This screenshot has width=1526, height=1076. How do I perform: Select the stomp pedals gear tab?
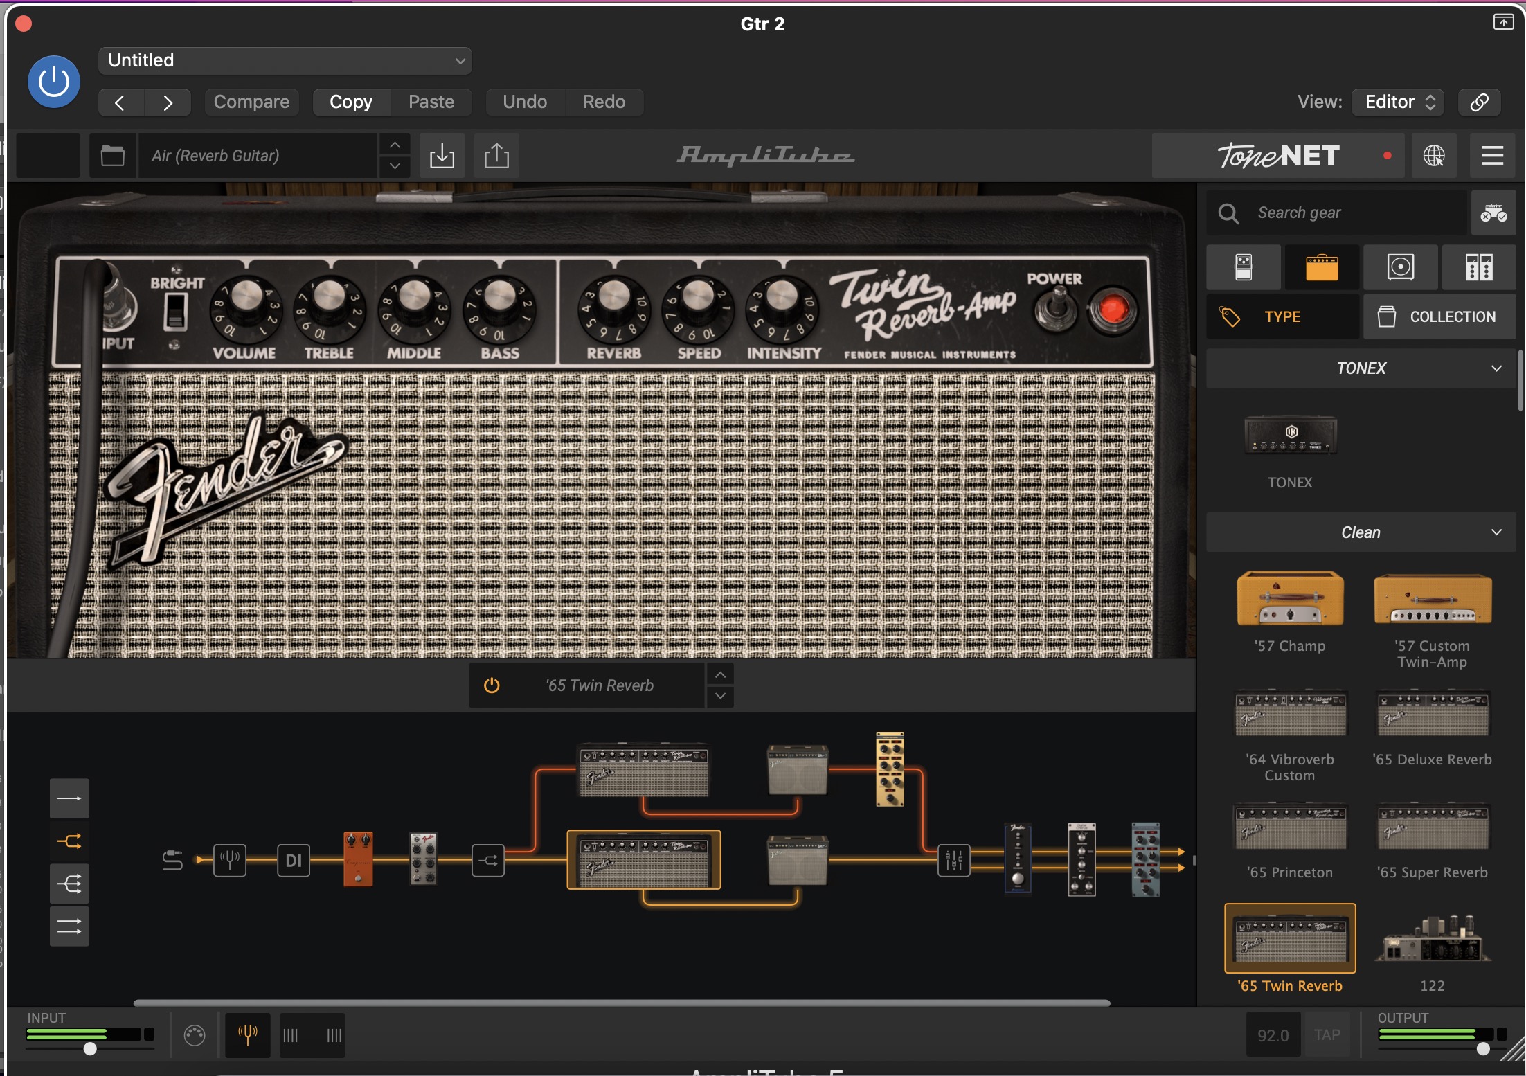pos(1244,267)
